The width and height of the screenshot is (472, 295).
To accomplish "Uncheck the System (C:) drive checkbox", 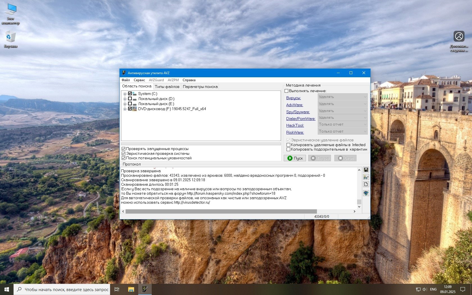I will click(130, 94).
